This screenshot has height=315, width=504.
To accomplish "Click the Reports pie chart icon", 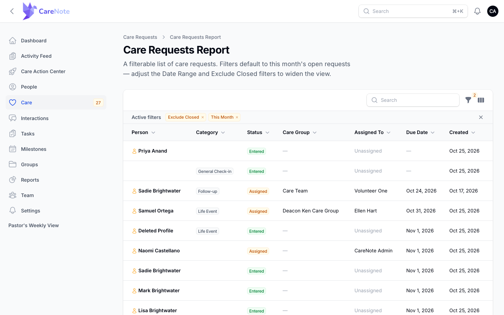I will point(13,180).
